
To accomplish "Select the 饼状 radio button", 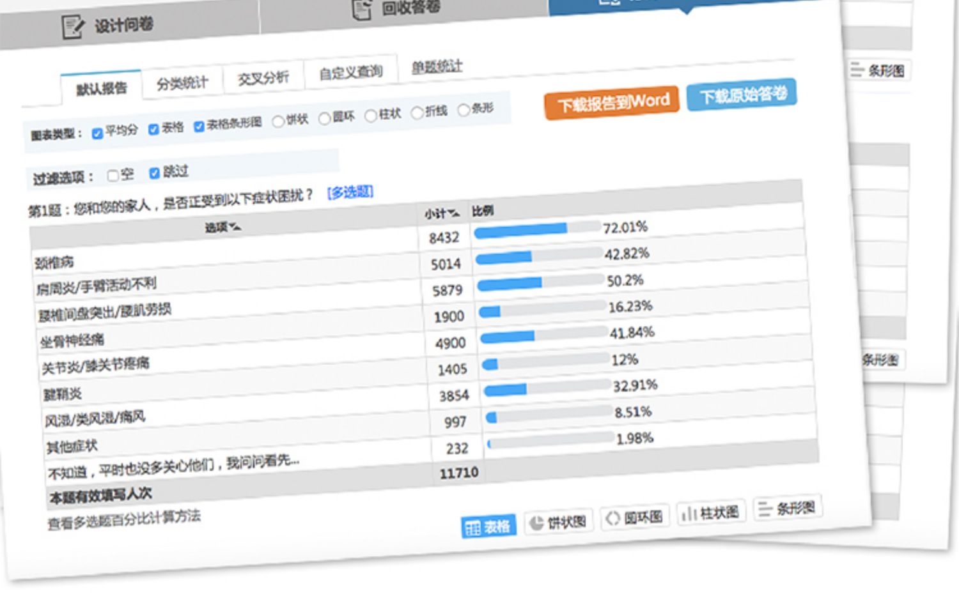I will 278,121.
